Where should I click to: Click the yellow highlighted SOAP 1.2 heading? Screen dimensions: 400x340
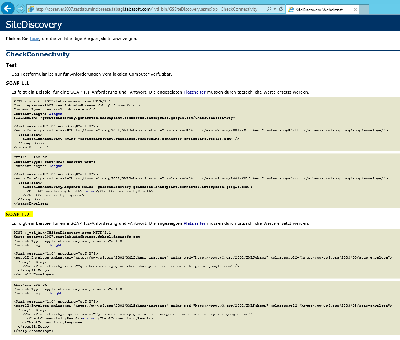pos(18,214)
